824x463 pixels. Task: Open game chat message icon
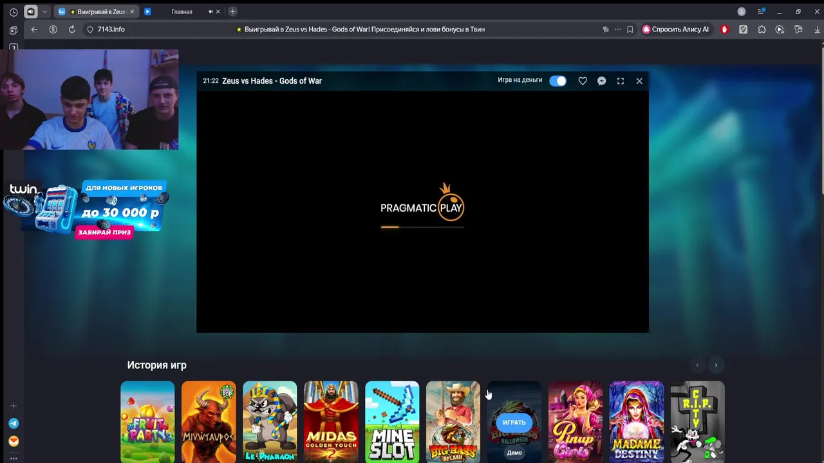(x=601, y=81)
